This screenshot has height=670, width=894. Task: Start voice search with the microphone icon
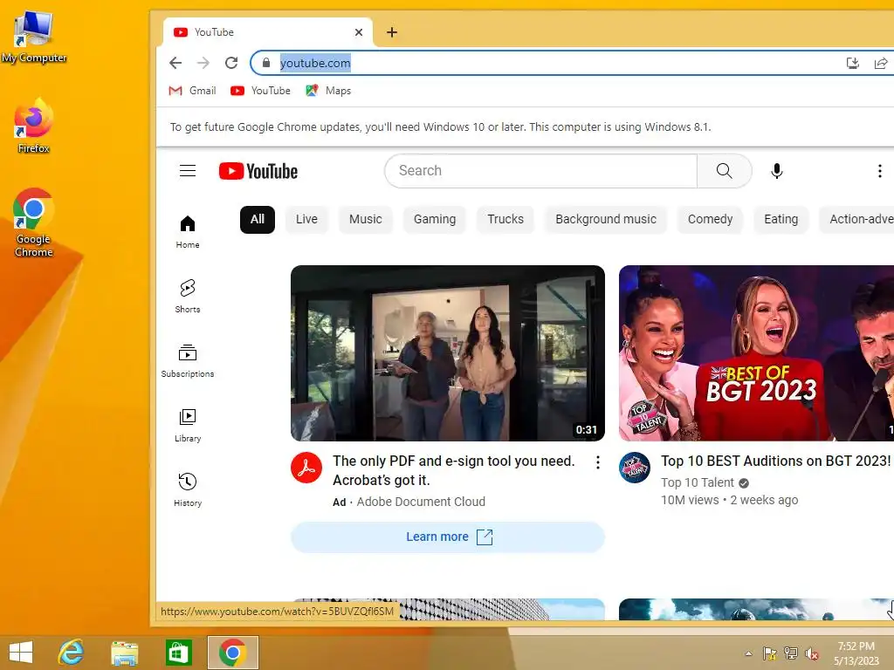(776, 171)
